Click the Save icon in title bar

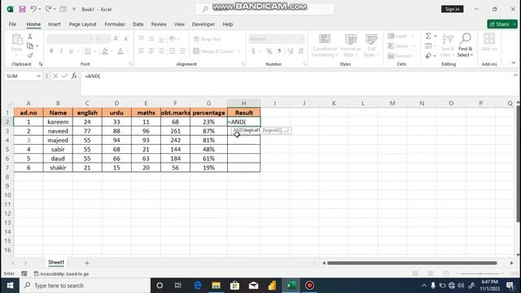click(22, 9)
